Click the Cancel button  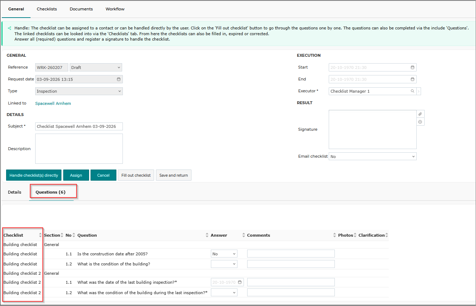103,175
